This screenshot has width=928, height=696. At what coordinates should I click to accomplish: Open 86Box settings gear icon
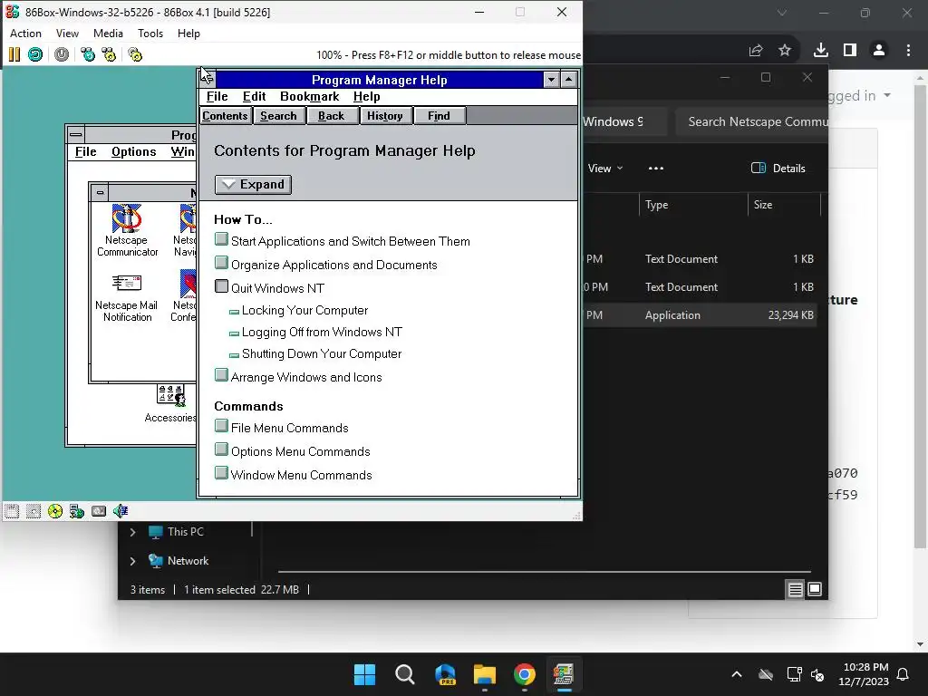[135, 55]
